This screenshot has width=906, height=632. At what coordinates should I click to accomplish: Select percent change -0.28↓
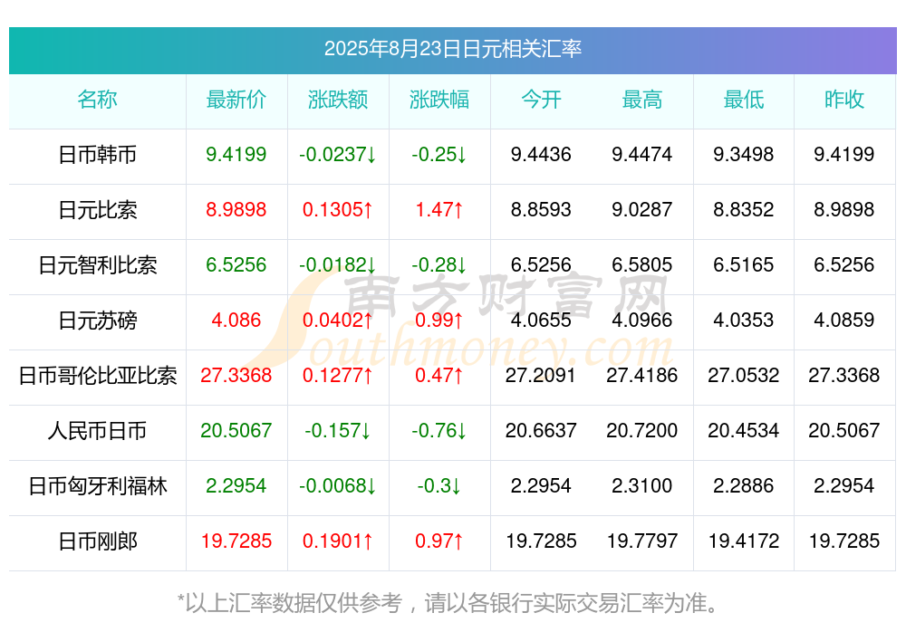coord(439,264)
